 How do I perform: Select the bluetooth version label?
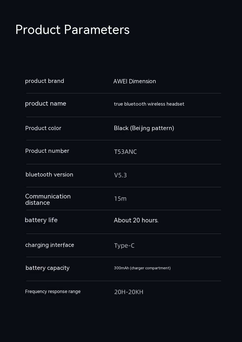pos(49,175)
